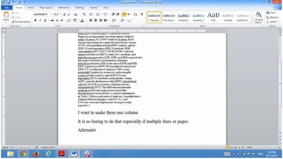Open the font size dropdown
Screen dimensions: 283x159
click(x=61, y=15)
